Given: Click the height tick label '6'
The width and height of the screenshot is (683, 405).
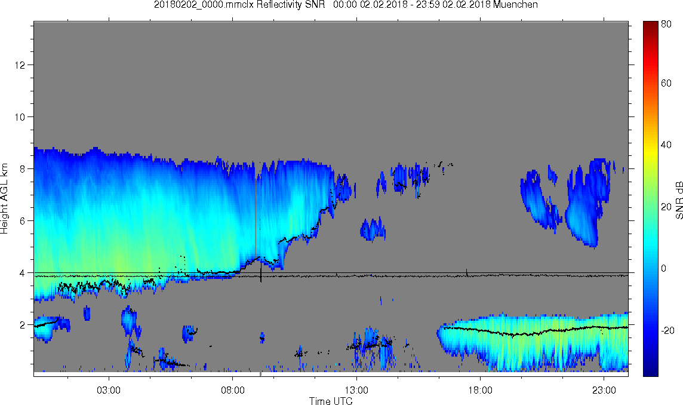Looking at the screenshot, I should 23,220.
